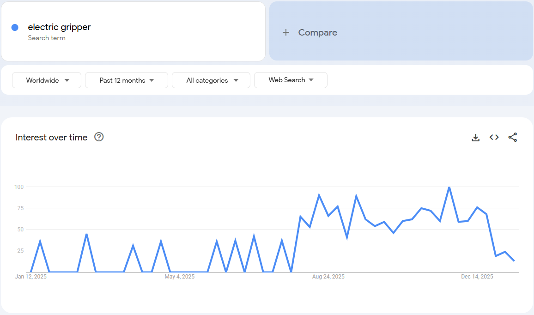Click the May 4, 2025 axis label

click(179, 277)
